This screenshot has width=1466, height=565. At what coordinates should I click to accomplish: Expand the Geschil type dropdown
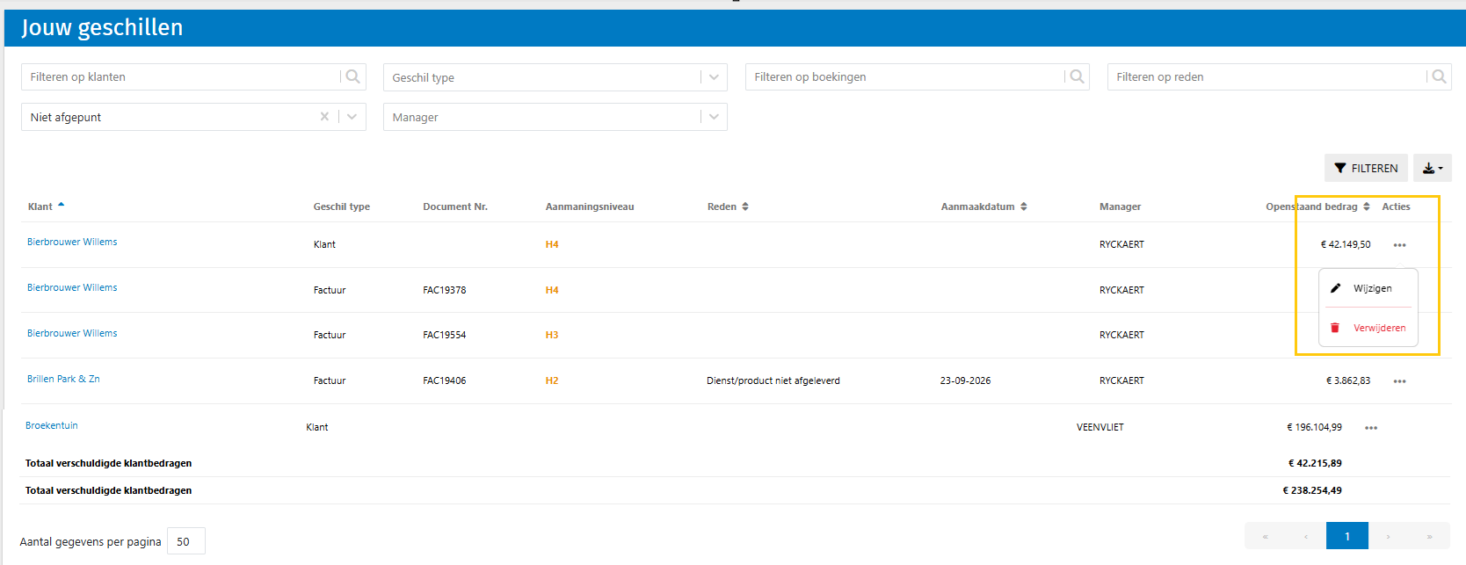click(714, 77)
